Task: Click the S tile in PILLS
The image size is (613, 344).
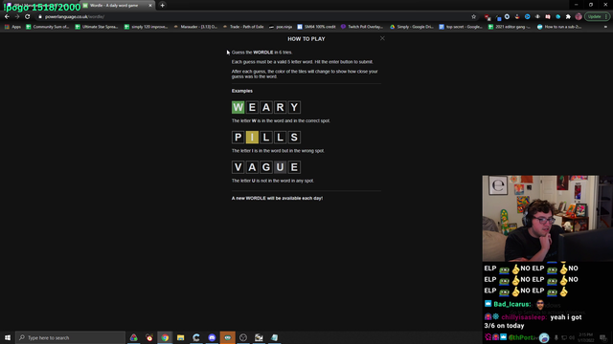Action: tap(294, 138)
